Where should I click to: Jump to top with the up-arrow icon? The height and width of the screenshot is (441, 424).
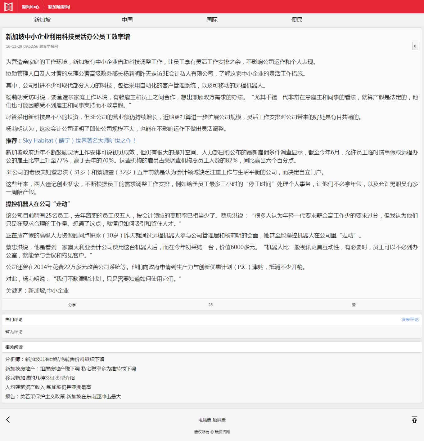pos(414,420)
